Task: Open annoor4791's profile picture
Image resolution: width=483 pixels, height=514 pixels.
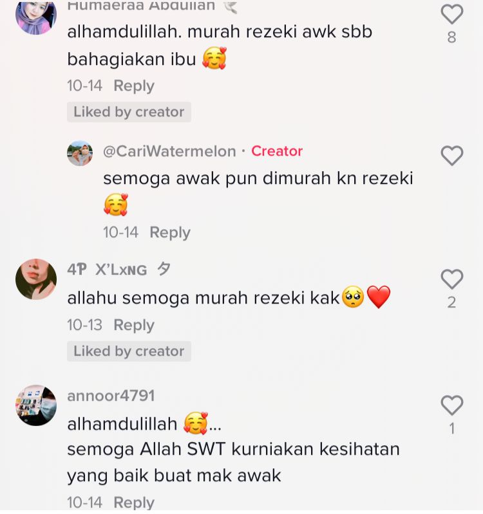Action: [x=36, y=405]
